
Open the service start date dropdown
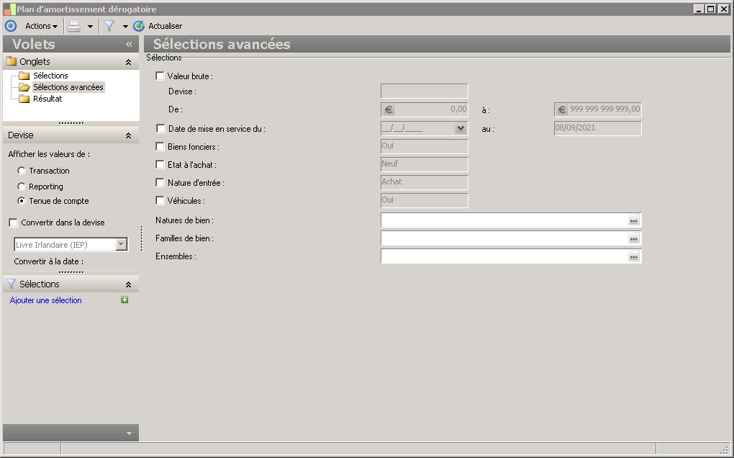461,128
